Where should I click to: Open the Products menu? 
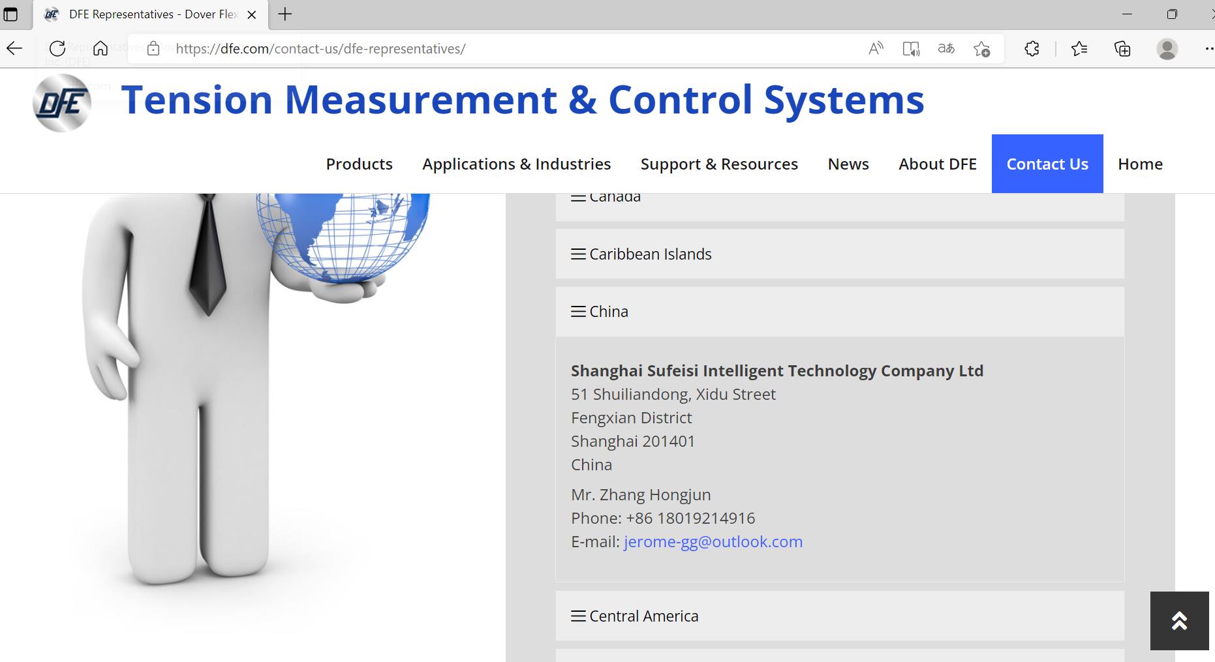(360, 164)
